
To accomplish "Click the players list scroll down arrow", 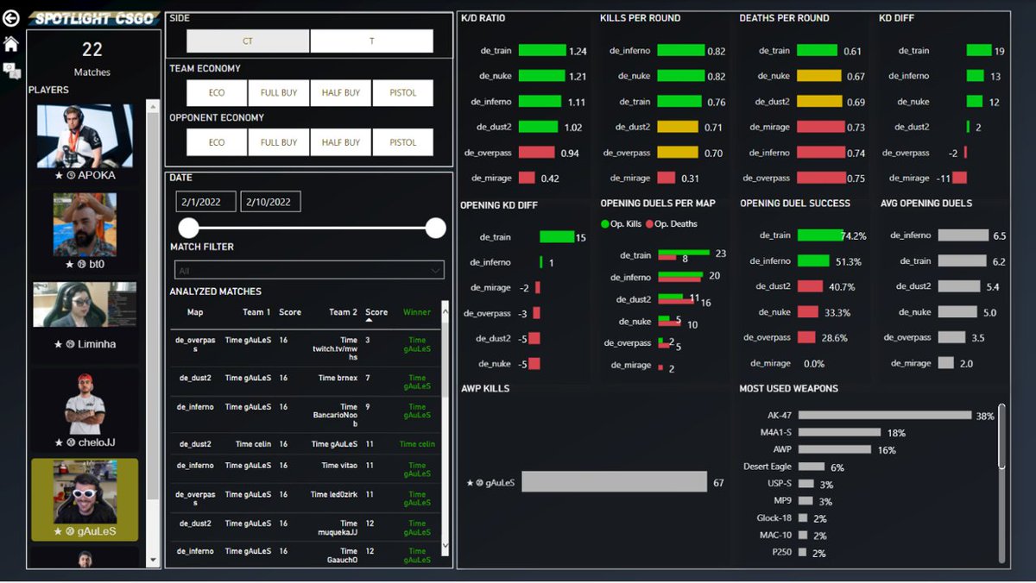I will tap(154, 560).
